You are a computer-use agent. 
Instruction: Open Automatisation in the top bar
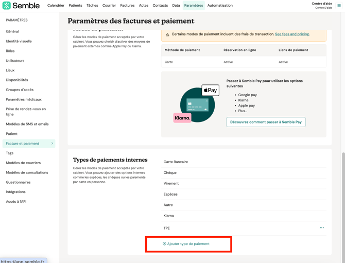tap(220, 6)
